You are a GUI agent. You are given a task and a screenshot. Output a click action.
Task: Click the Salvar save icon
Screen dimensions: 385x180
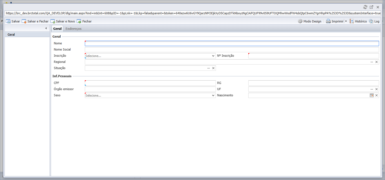pos(8,21)
